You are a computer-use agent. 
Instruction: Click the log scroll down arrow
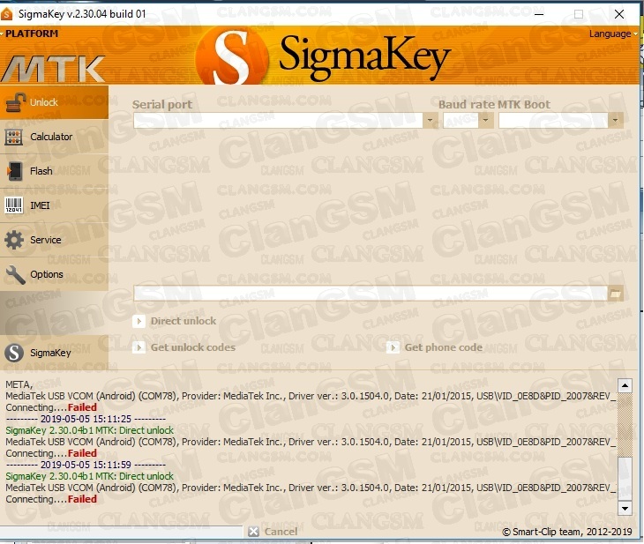pos(625,508)
